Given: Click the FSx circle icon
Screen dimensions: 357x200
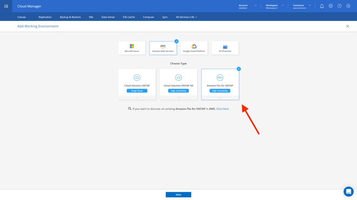Looking at the screenshot, I should [220, 77].
